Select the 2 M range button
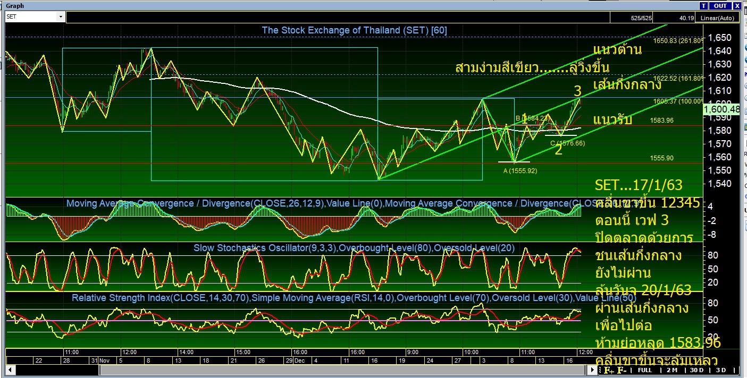This screenshot has height=378, width=747. (x=672, y=370)
